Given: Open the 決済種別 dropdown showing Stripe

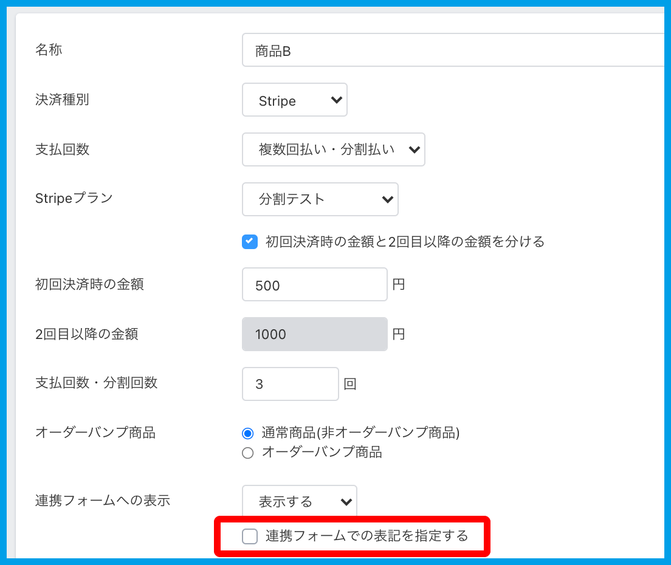Looking at the screenshot, I should pyautogui.click(x=295, y=100).
